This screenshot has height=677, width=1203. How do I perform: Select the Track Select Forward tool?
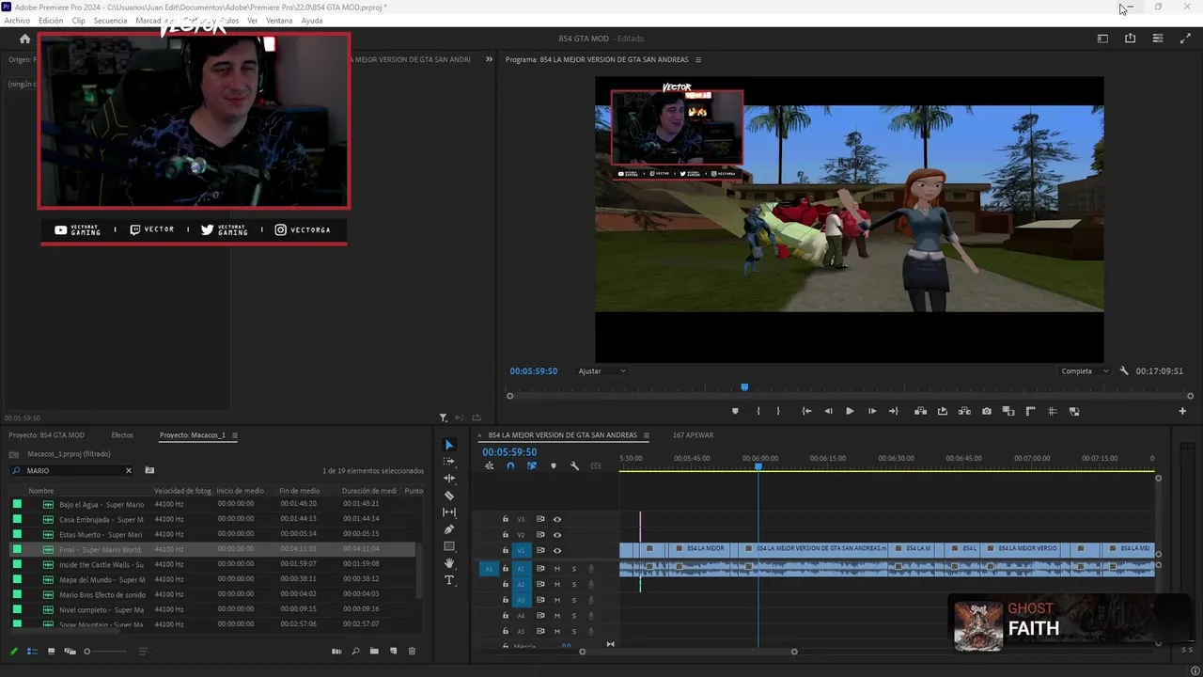pyautogui.click(x=449, y=462)
